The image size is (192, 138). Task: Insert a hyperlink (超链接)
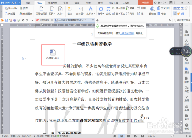pos(152,11)
